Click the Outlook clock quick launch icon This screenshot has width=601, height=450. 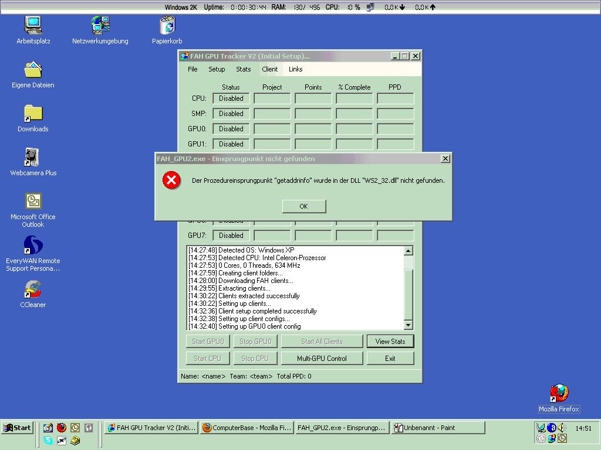[x=75, y=427]
